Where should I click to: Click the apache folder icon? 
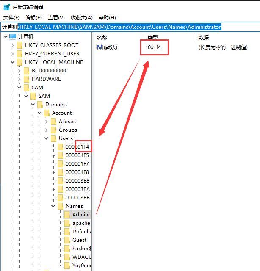click(67, 223)
